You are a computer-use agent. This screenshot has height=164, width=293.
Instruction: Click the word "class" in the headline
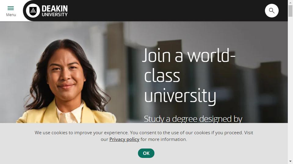point(162,76)
